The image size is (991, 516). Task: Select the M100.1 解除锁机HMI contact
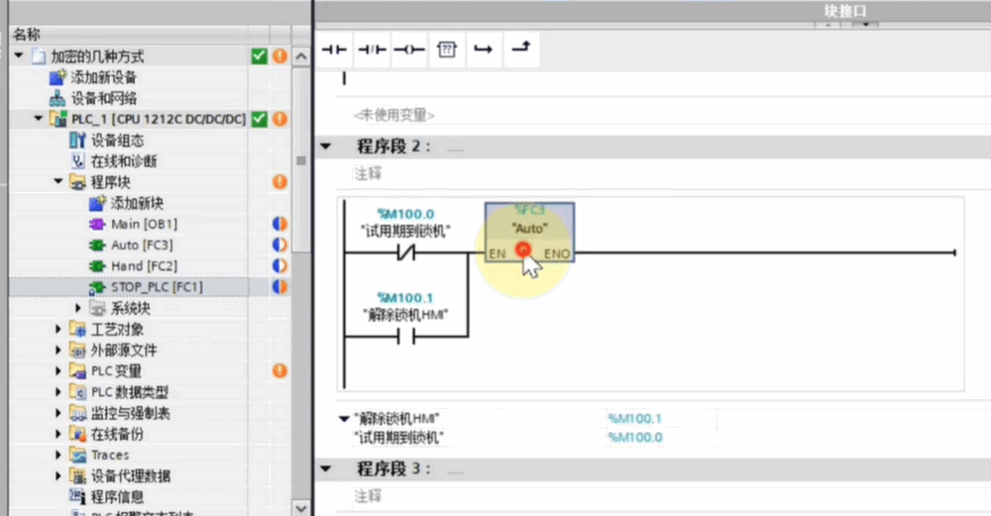405,337
